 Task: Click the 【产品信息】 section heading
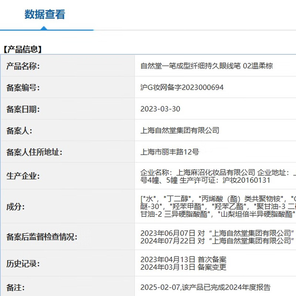pos(22,49)
